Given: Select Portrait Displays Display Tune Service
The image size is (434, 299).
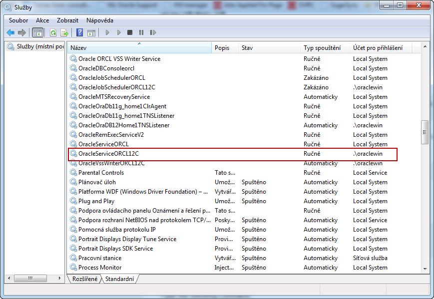Looking at the screenshot, I should pyautogui.click(x=127, y=239).
